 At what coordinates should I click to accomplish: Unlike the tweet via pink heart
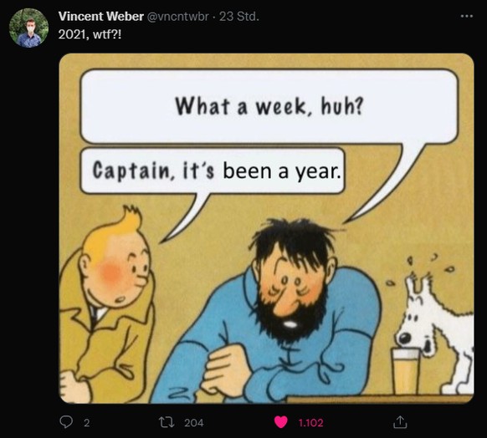[280, 422]
